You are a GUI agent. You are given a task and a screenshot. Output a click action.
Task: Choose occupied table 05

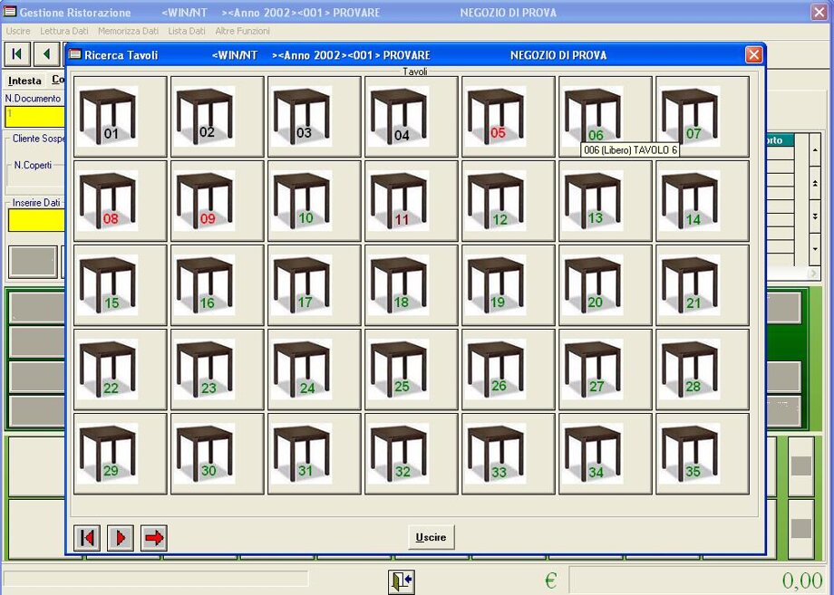click(x=508, y=117)
